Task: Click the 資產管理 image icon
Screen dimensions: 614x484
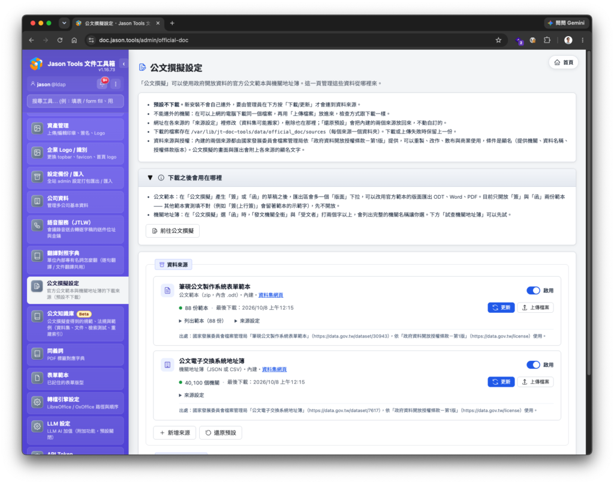Action: click(x=37, y=129)
